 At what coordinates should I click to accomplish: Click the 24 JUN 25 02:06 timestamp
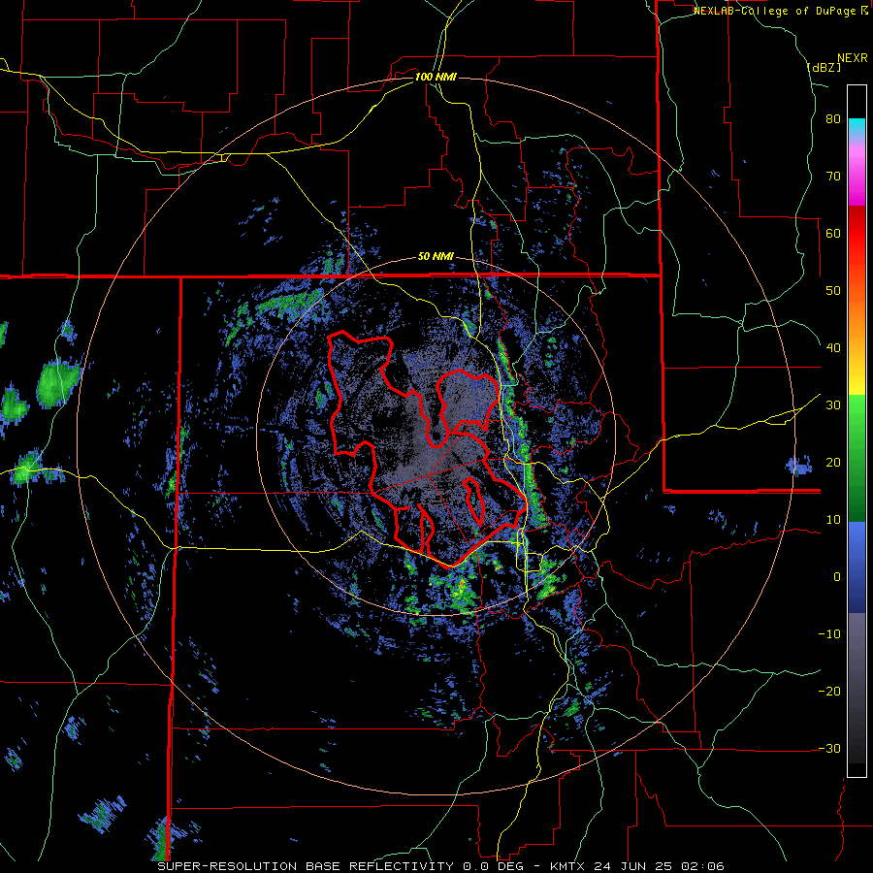coord(660,866)
